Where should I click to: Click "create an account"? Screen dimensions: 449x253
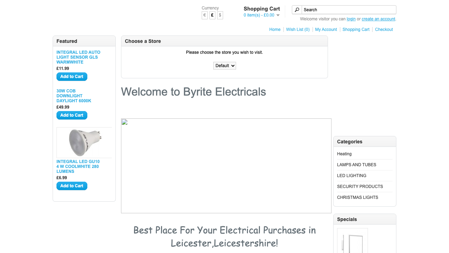(x=378, y=19)
